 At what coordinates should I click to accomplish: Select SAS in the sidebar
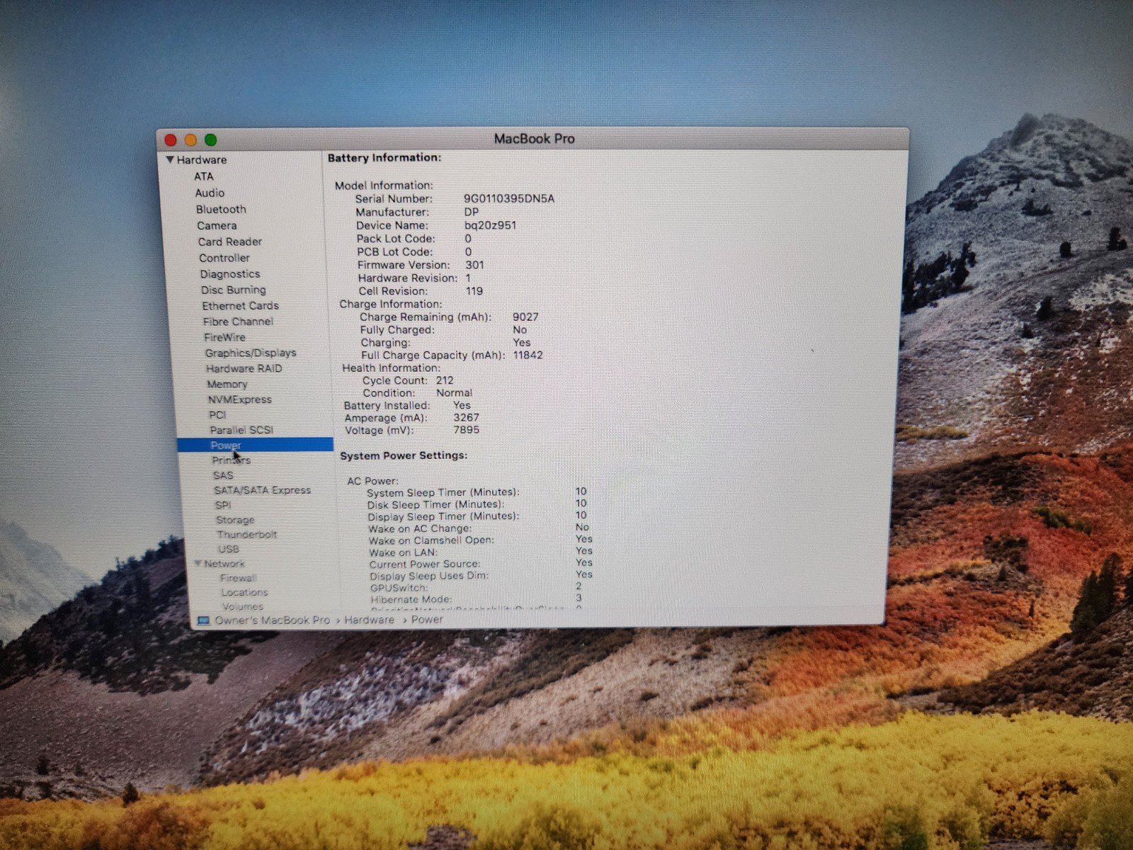[223, 475]
